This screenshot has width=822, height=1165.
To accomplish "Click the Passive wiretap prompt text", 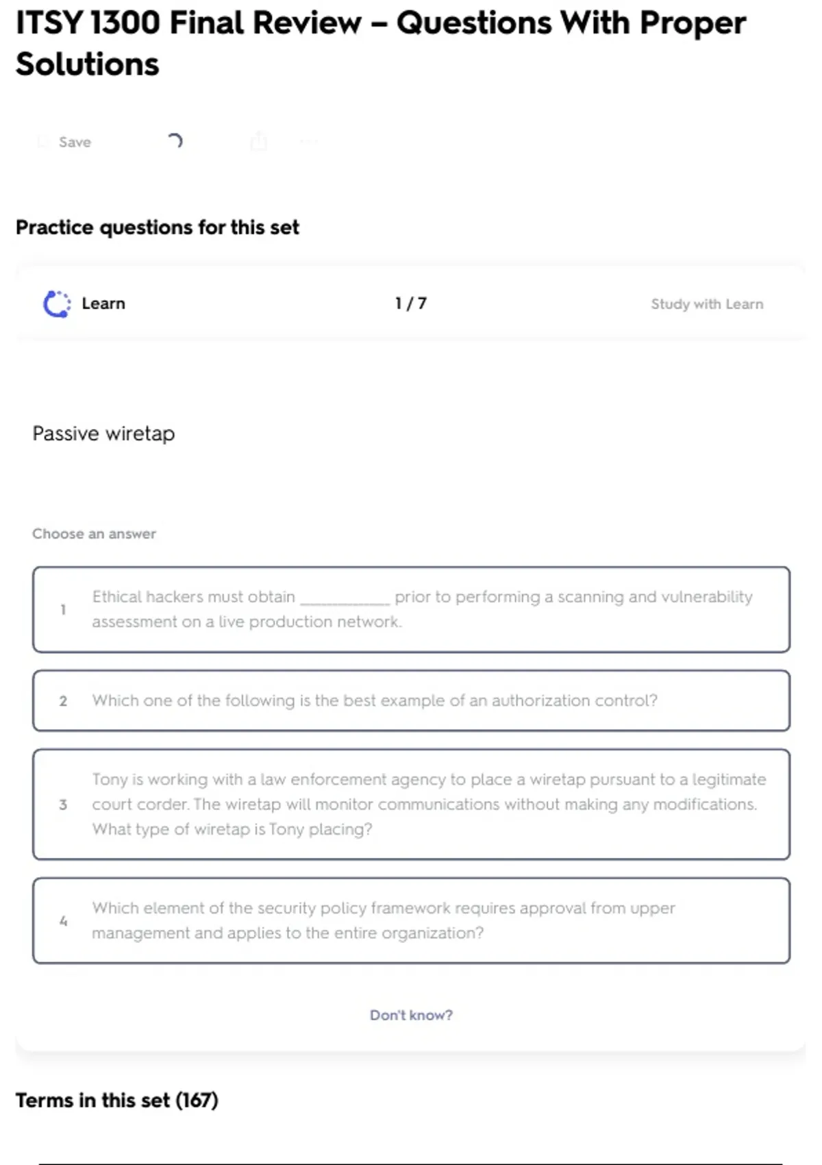I will [x=103, y=433].
